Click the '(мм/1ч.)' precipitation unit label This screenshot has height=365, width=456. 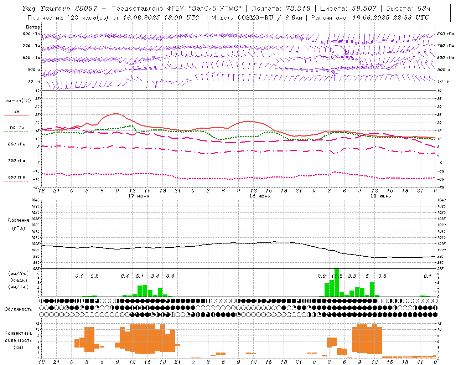[19, 287]
